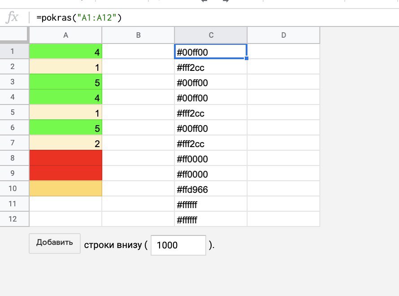Click the Добавить button
This screenshot has width=399, height=296.
click(55, 244)
